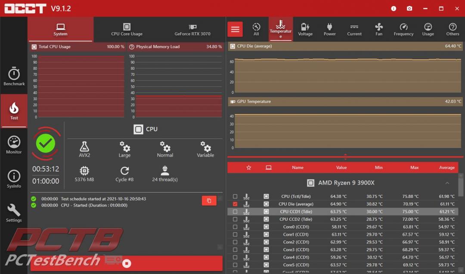465x274 pixels.
Task: Click the 24 thread(s) icon
Action: point(165,171)
